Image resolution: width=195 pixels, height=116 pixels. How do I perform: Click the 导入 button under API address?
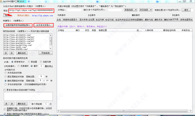click(x=7, y=15)
